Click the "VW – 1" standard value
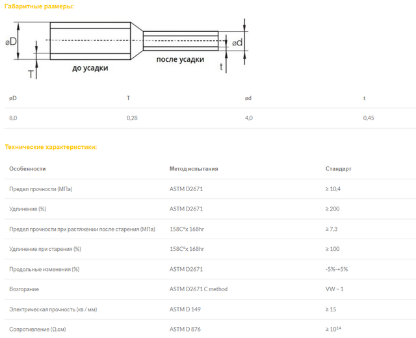 click(335, 289)
